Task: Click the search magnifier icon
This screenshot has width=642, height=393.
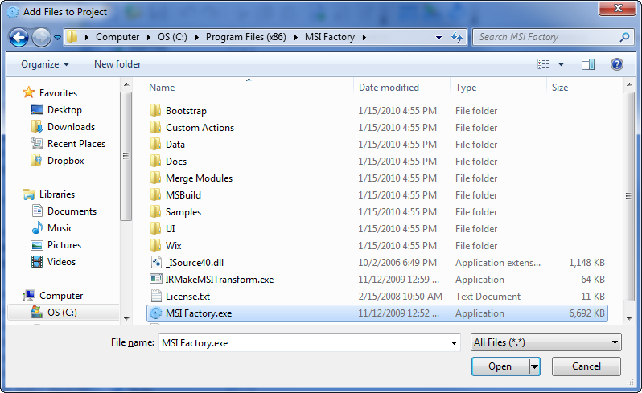Action: pos(624,37)
